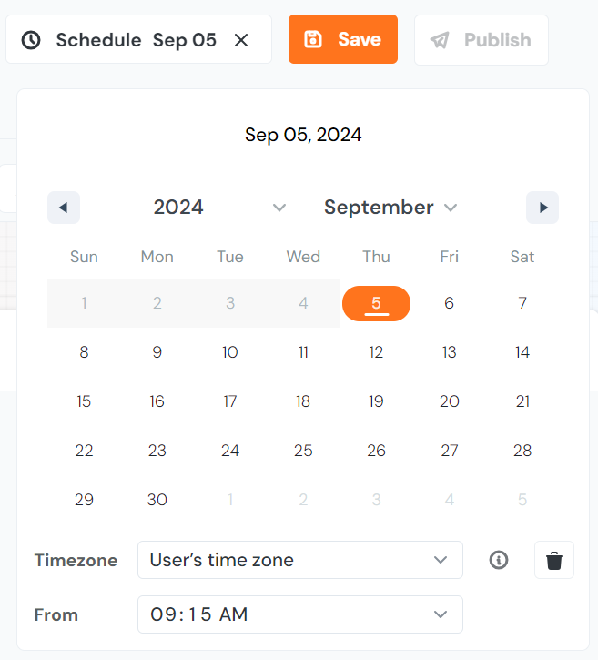Screen dimensions: 598x660
Task: Click the Sep 05, 2024 date header
Action: (x=303, y=136)
